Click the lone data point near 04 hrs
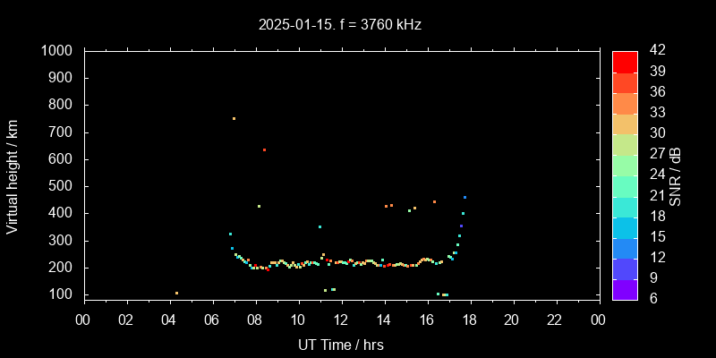This screenshot has height=358, width=716. click(176, 293)
